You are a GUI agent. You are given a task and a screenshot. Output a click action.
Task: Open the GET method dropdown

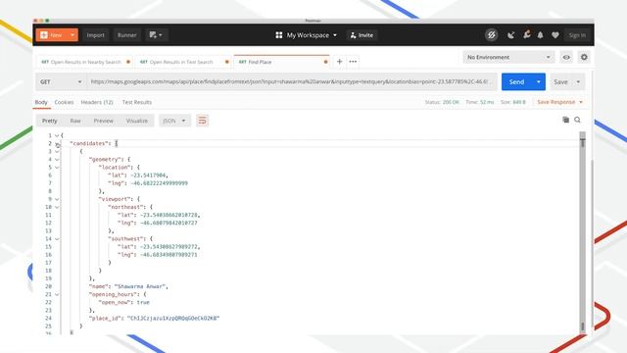[x=61, y=81]
